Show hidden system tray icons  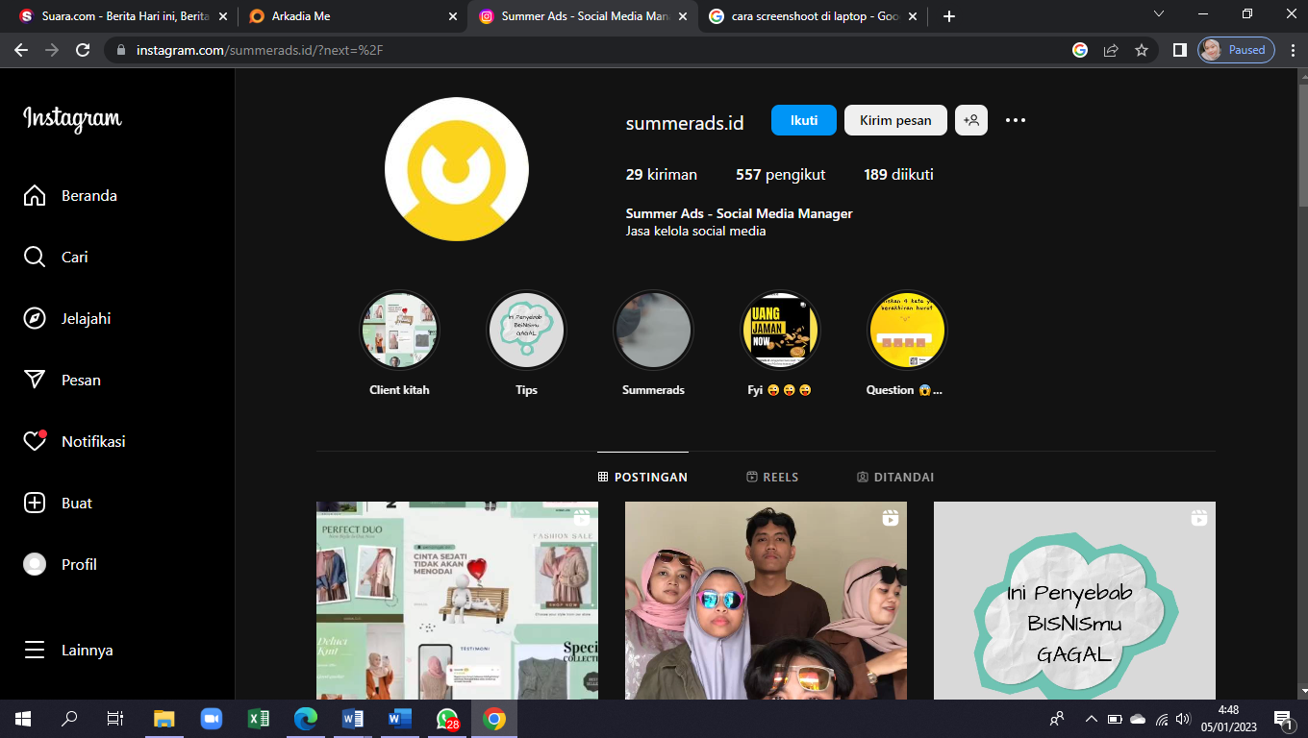click(1091, 719)
